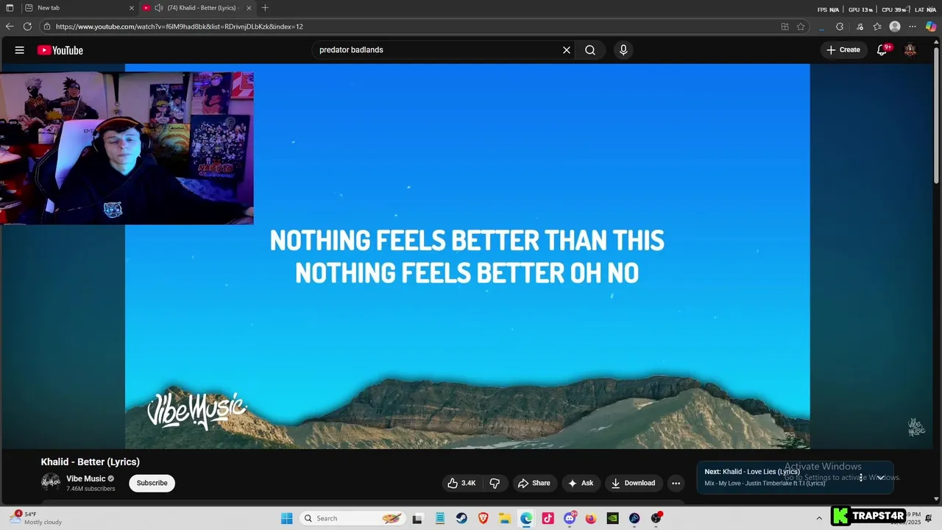942x530 pixels.
Task: Open Discord from the taskbar
Action: (570, 518)
